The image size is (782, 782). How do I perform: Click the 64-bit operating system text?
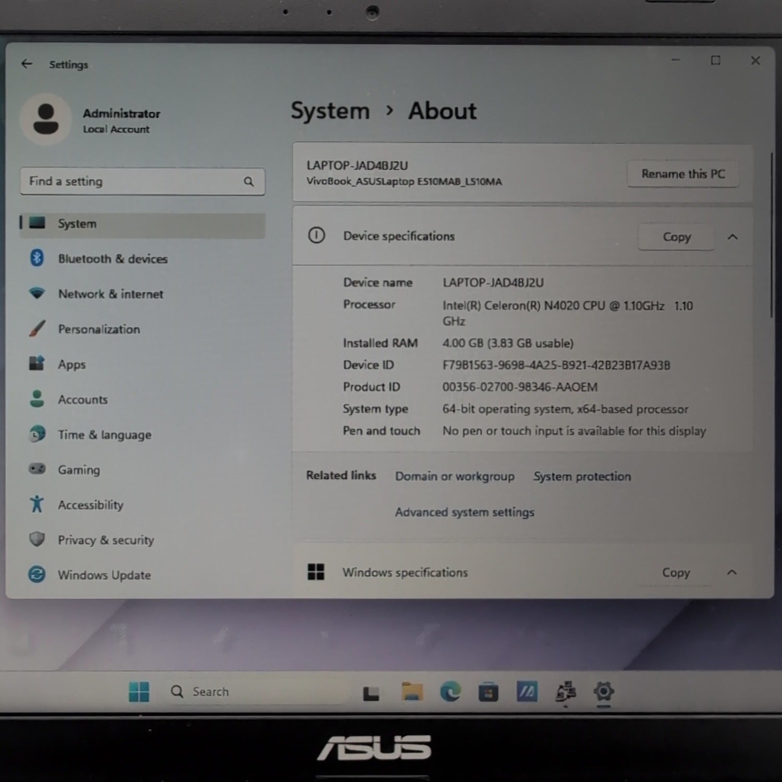pos(565,409)
